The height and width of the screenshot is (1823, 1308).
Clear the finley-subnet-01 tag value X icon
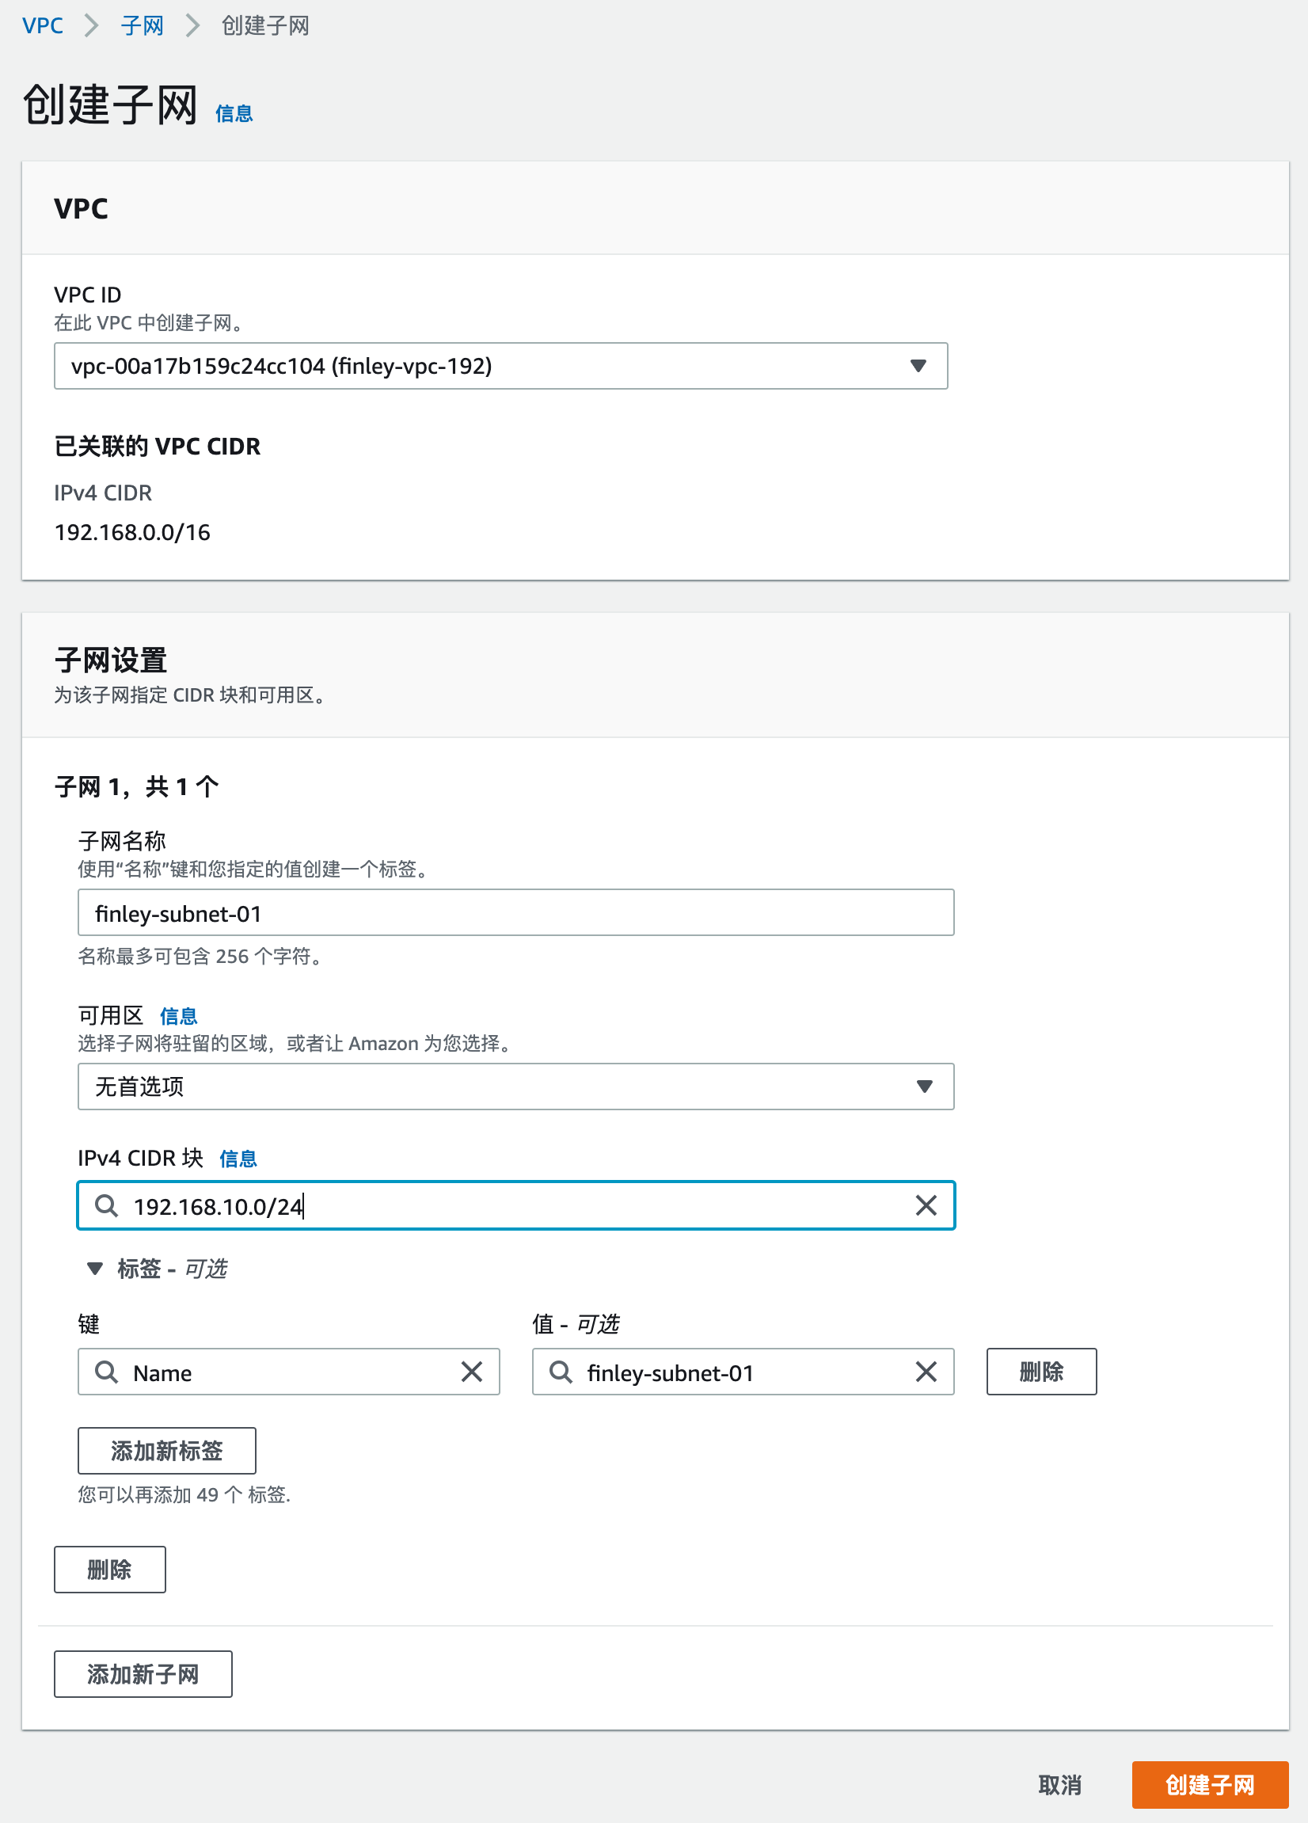(926, 1372)
